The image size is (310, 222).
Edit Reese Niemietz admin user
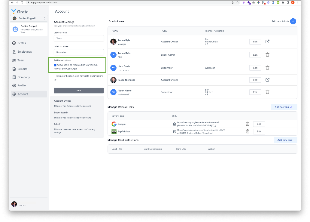pyautogui.click(x=255, y=80)
